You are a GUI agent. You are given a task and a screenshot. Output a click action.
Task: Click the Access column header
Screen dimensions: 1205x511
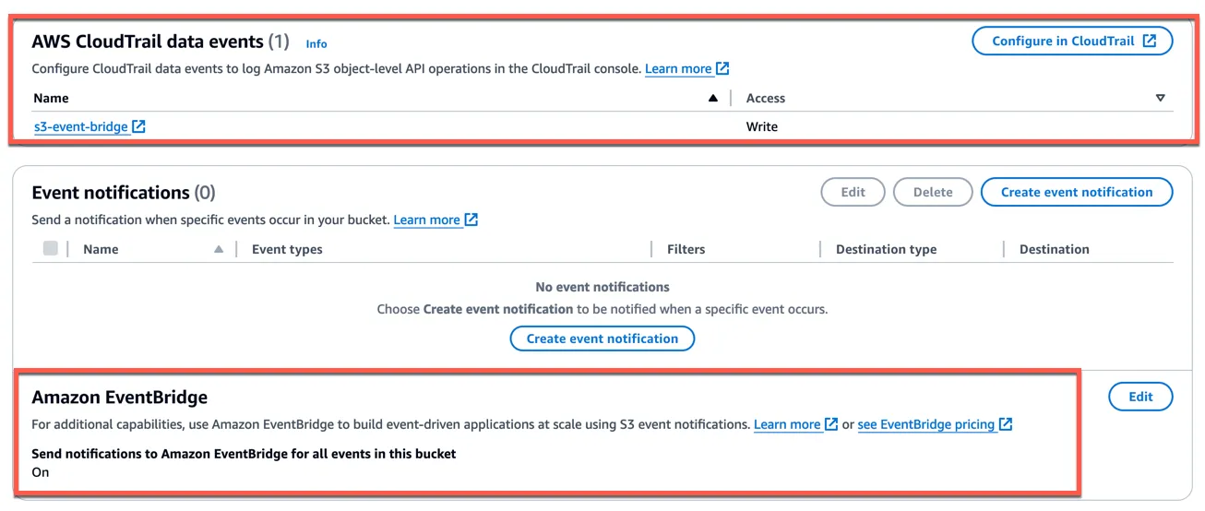766,98
